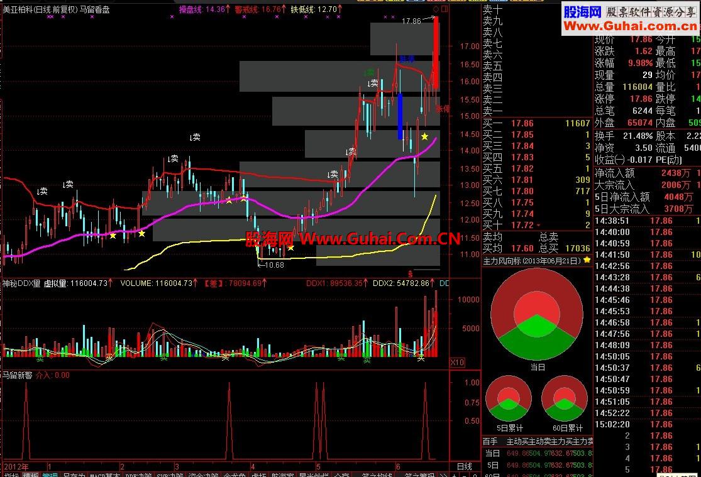Viewport: 701px width, 477px height.
Task: Click the 60日累计 pie chart
Action: 565,398
